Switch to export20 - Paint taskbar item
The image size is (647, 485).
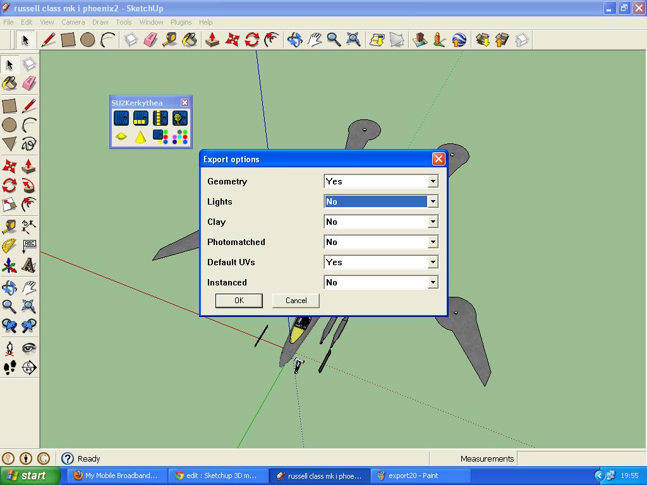pyautogui.click(x=421, y=476)
